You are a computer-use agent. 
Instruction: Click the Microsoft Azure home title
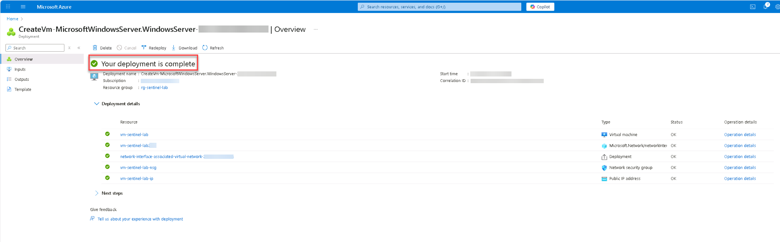click(54, 7)
